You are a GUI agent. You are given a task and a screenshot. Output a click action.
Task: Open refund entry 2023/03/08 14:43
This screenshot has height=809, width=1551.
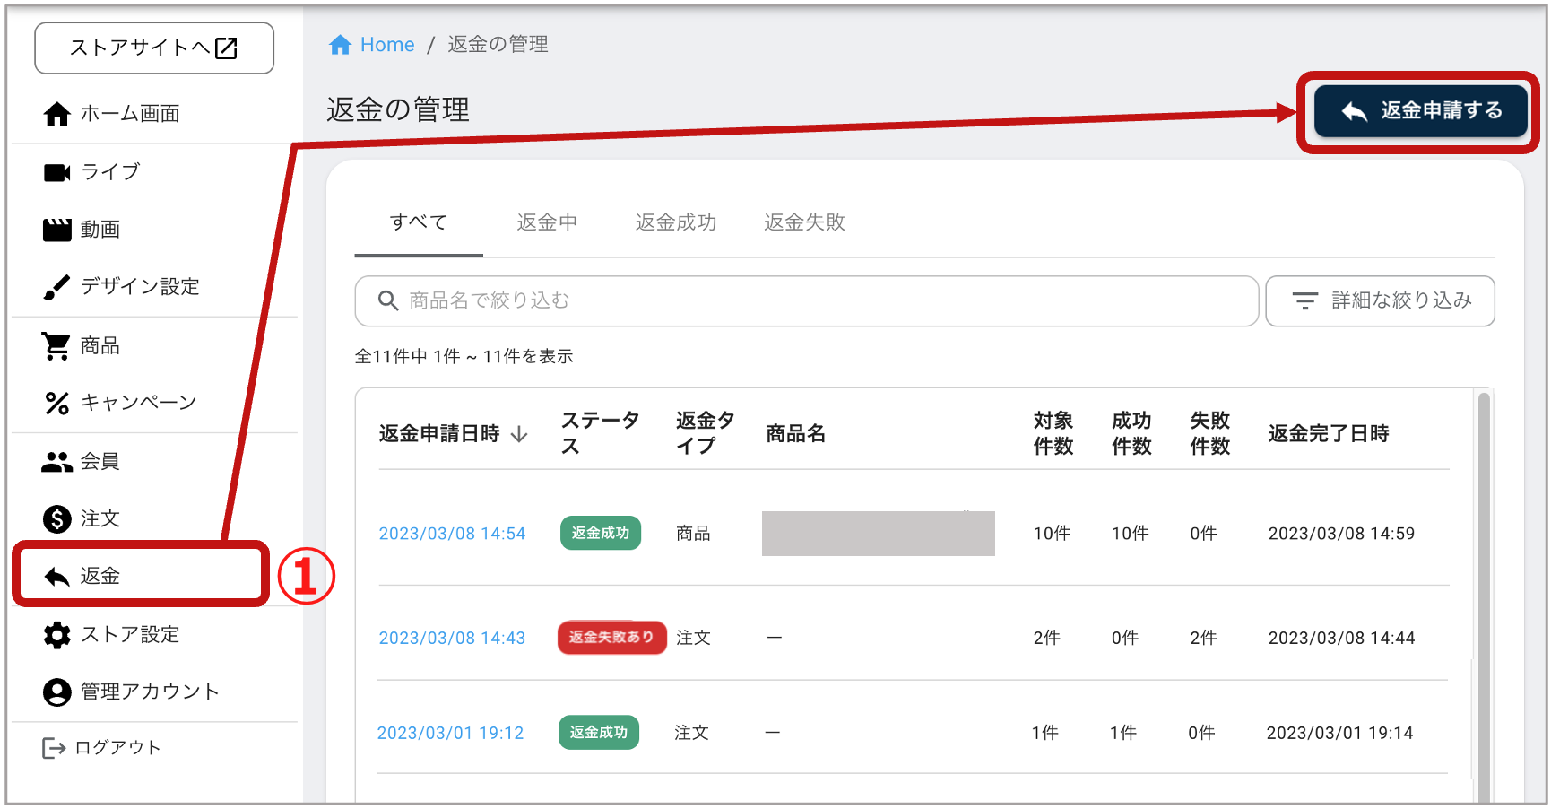click(x=452, y=639)
